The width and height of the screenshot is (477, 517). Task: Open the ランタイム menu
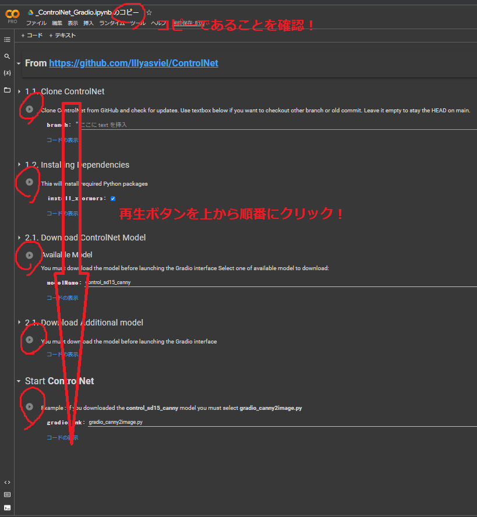[x=112, y=23]
